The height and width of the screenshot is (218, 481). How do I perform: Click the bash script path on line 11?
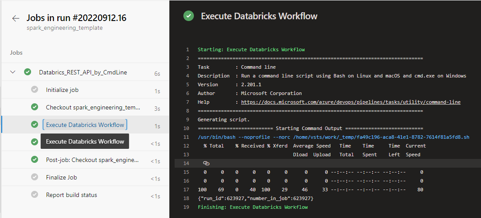click(334, 137)
